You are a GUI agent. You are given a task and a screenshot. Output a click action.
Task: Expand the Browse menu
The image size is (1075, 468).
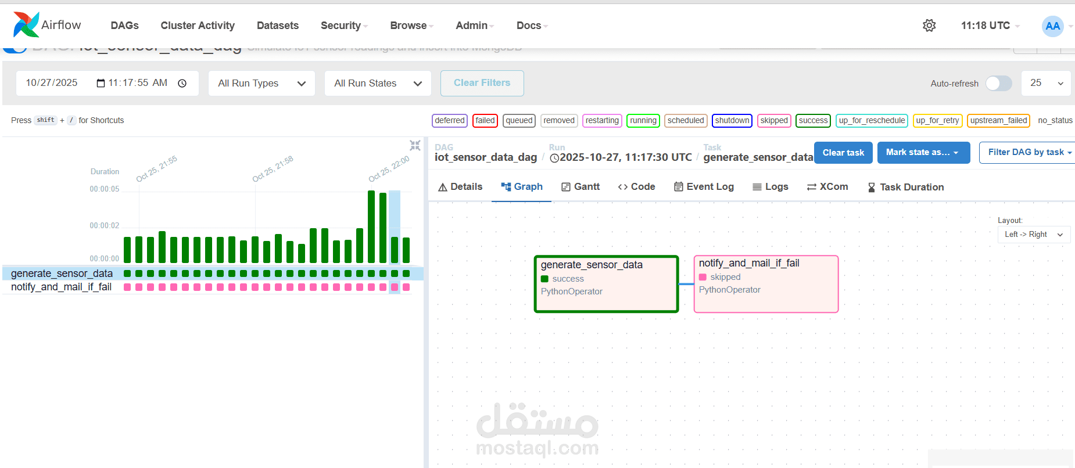(411, 26)
